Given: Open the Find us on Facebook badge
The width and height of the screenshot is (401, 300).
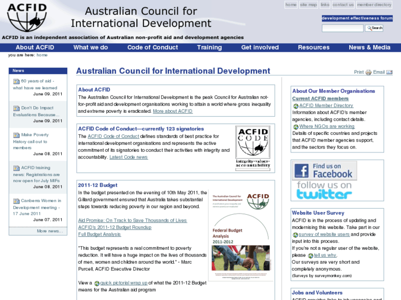Looking at the screenshot, I should (324, 171).
